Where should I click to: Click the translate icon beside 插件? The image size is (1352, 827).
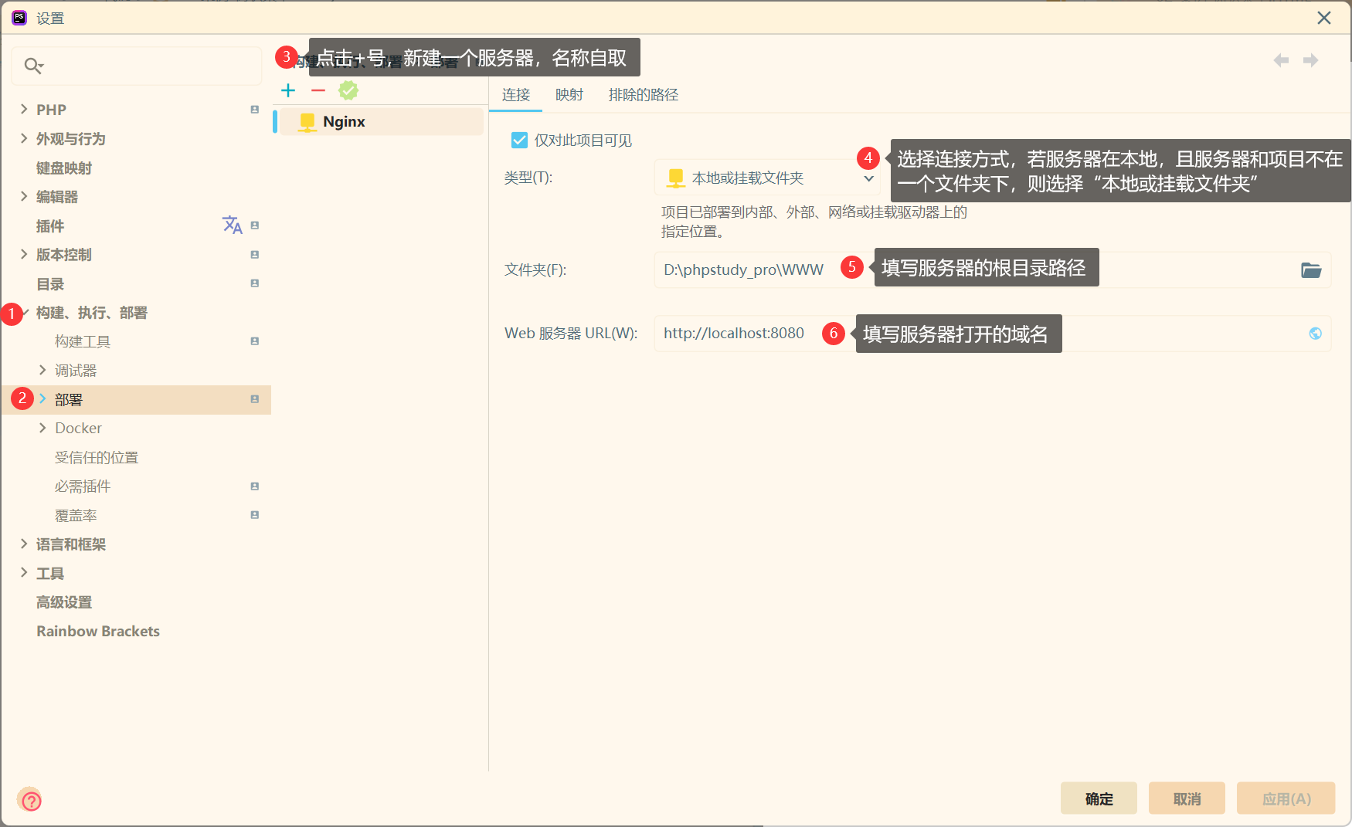(x=233, y=225)
